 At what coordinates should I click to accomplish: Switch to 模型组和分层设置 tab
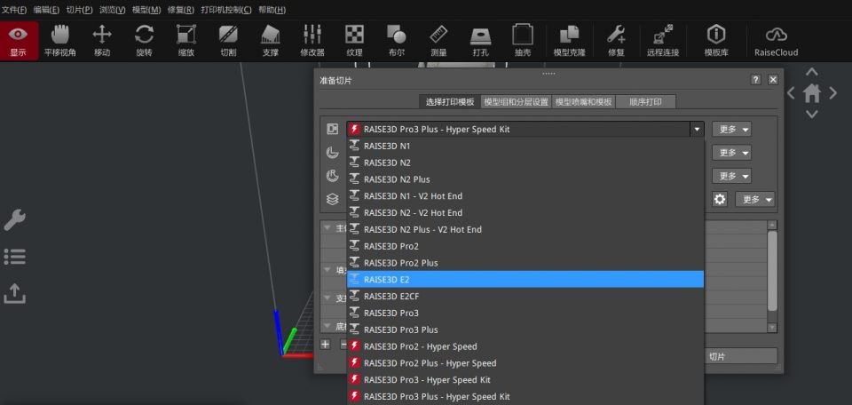517,101
